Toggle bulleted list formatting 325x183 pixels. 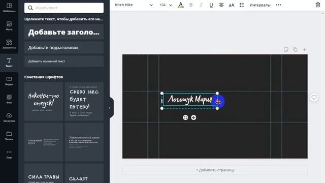[242, 5]
